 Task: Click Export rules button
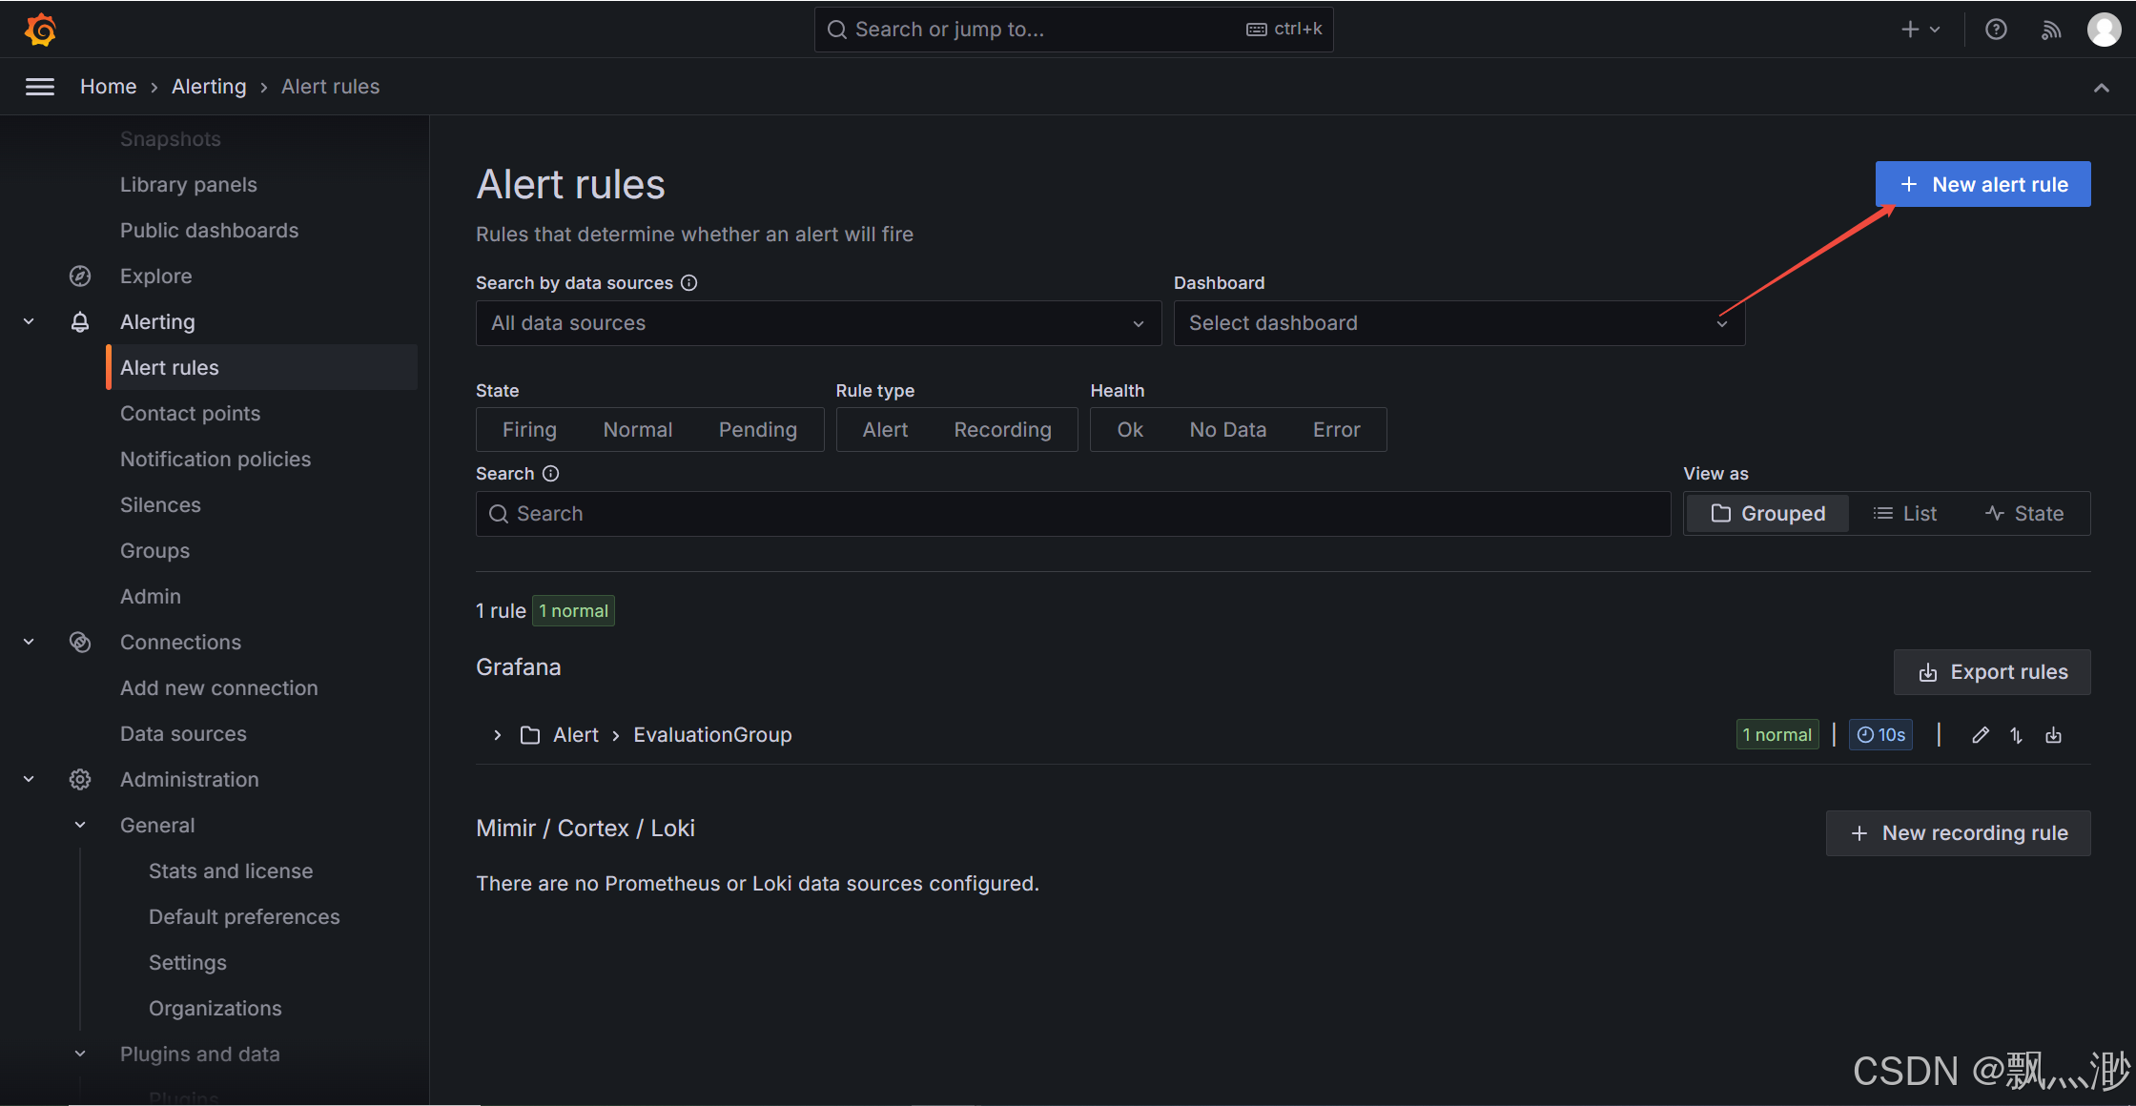(x=1993, y=672)
